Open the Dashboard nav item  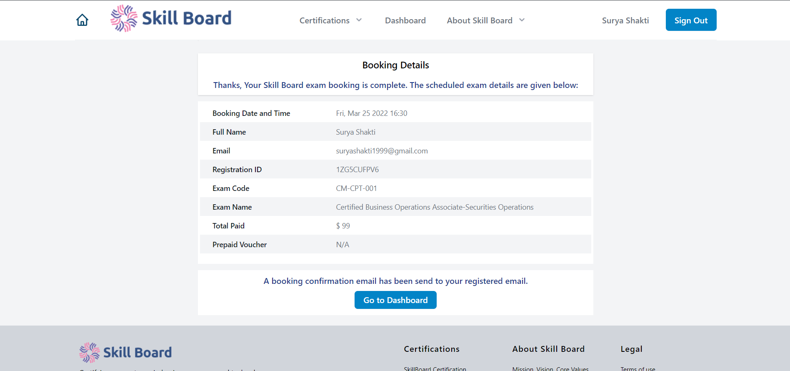(x=405, y=20)
